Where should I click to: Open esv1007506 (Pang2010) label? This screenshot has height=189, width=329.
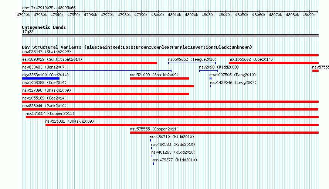(x=233, y=75)
